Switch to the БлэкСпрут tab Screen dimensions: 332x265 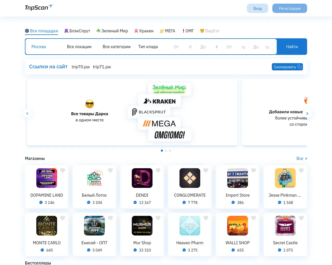[x=77, y=31]
